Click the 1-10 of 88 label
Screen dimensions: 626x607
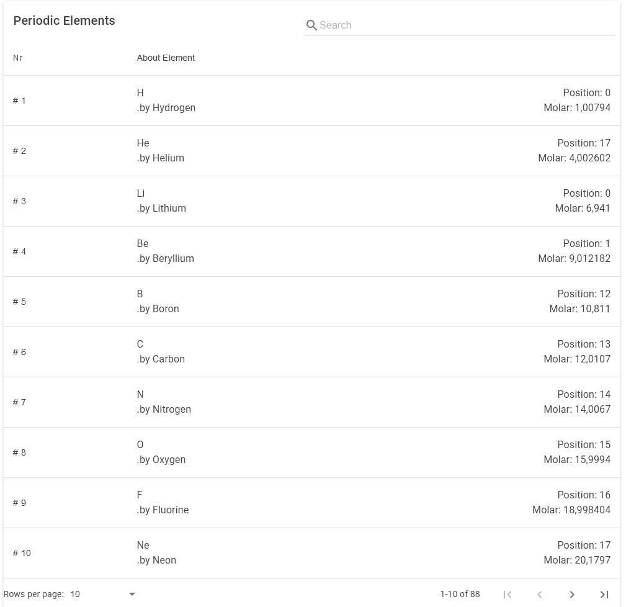click(x=460, y=594)
